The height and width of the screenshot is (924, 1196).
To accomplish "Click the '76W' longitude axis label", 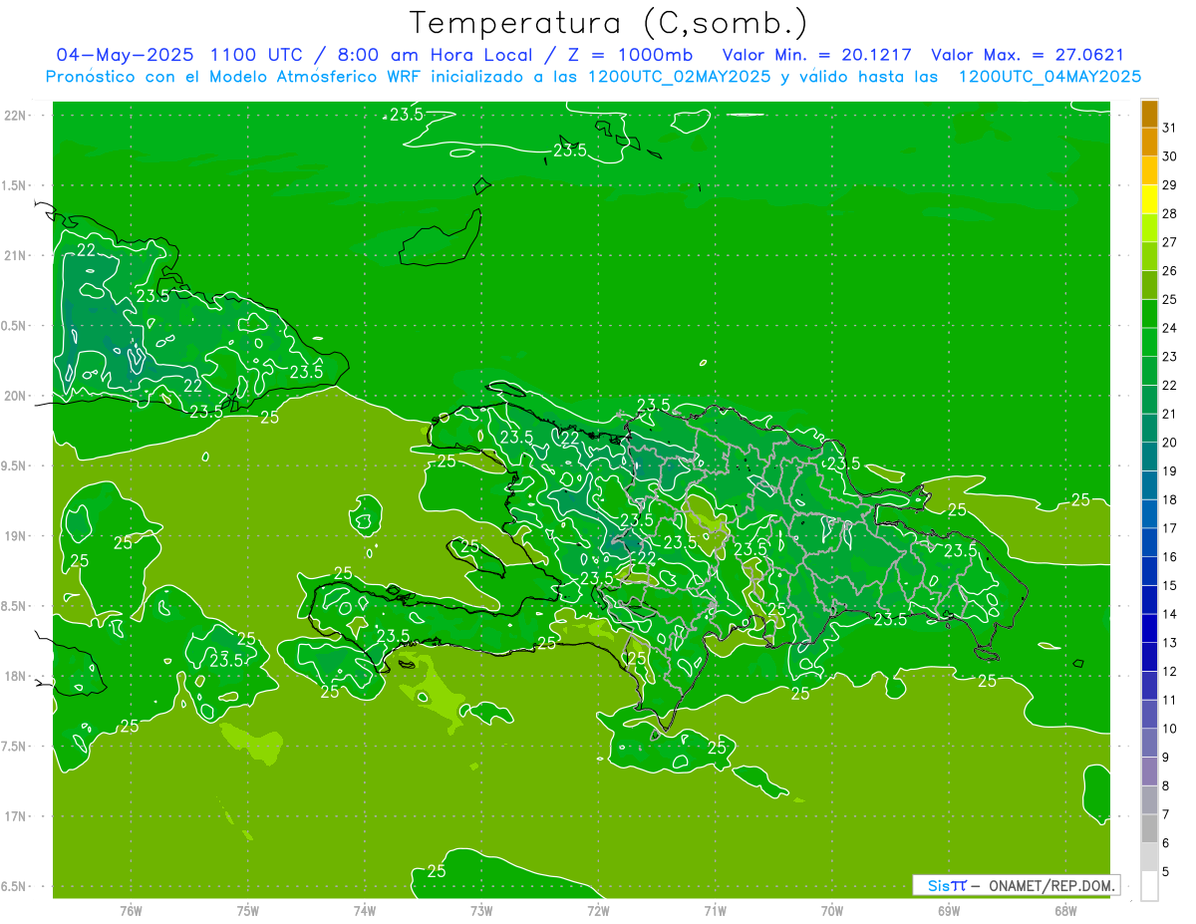I will point(131,910).
